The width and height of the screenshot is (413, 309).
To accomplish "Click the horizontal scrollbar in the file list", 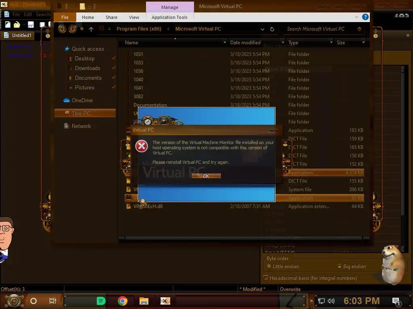I will (244, 238).
